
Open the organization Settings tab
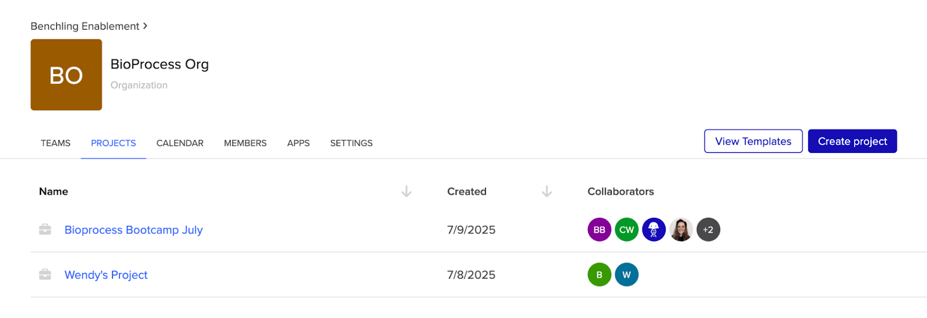pyautogui.click(x=351, y=143)
